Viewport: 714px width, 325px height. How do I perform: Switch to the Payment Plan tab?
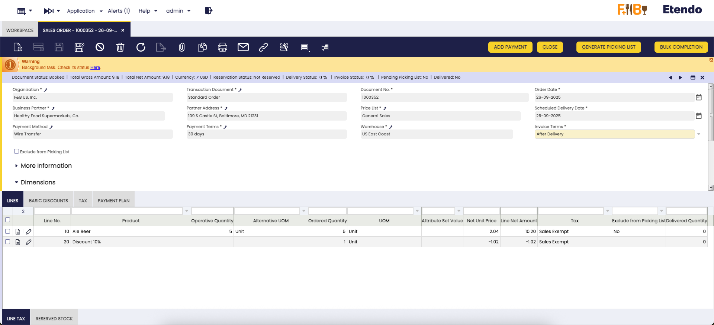coord(113,201)
